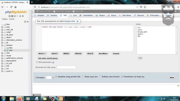Expand the db_desa database node

click(2, 35)
